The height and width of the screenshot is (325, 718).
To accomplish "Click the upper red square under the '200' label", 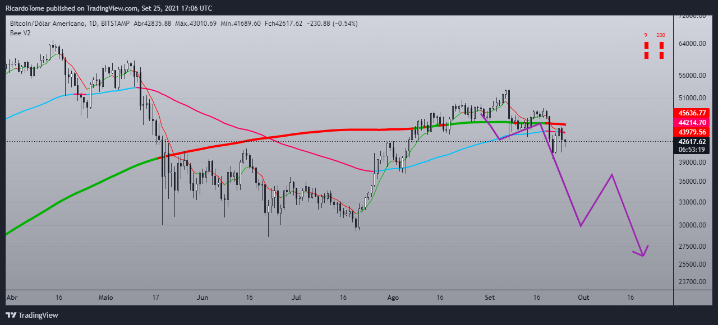I will click(x=661, y=45).
